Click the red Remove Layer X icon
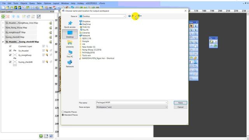The height and width of the screenshot is (140, 249). (8, 16)
